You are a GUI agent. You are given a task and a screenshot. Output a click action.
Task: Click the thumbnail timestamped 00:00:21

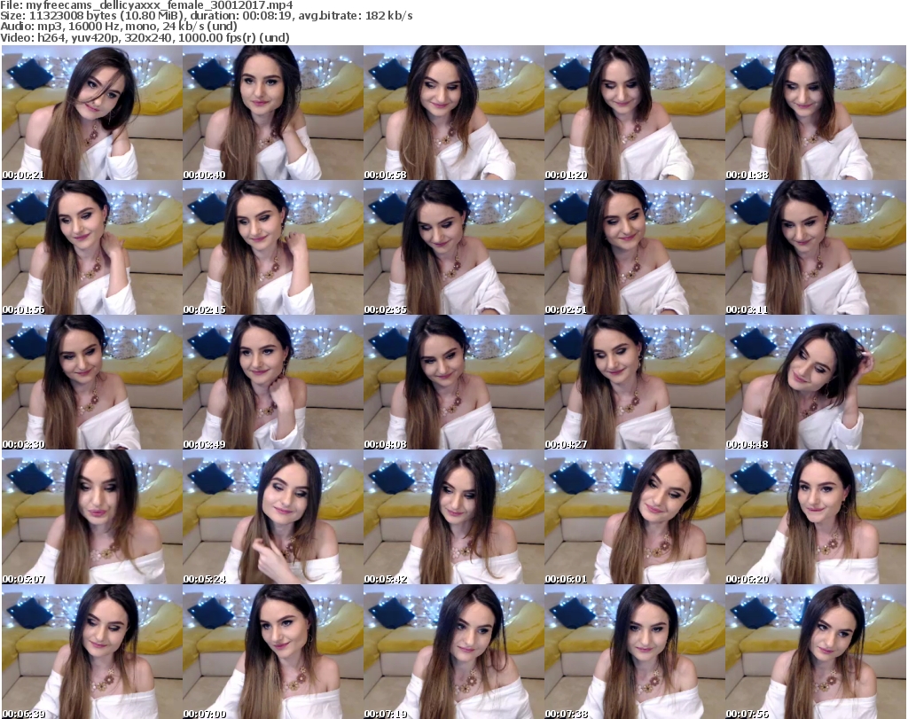tap(91, 113)
